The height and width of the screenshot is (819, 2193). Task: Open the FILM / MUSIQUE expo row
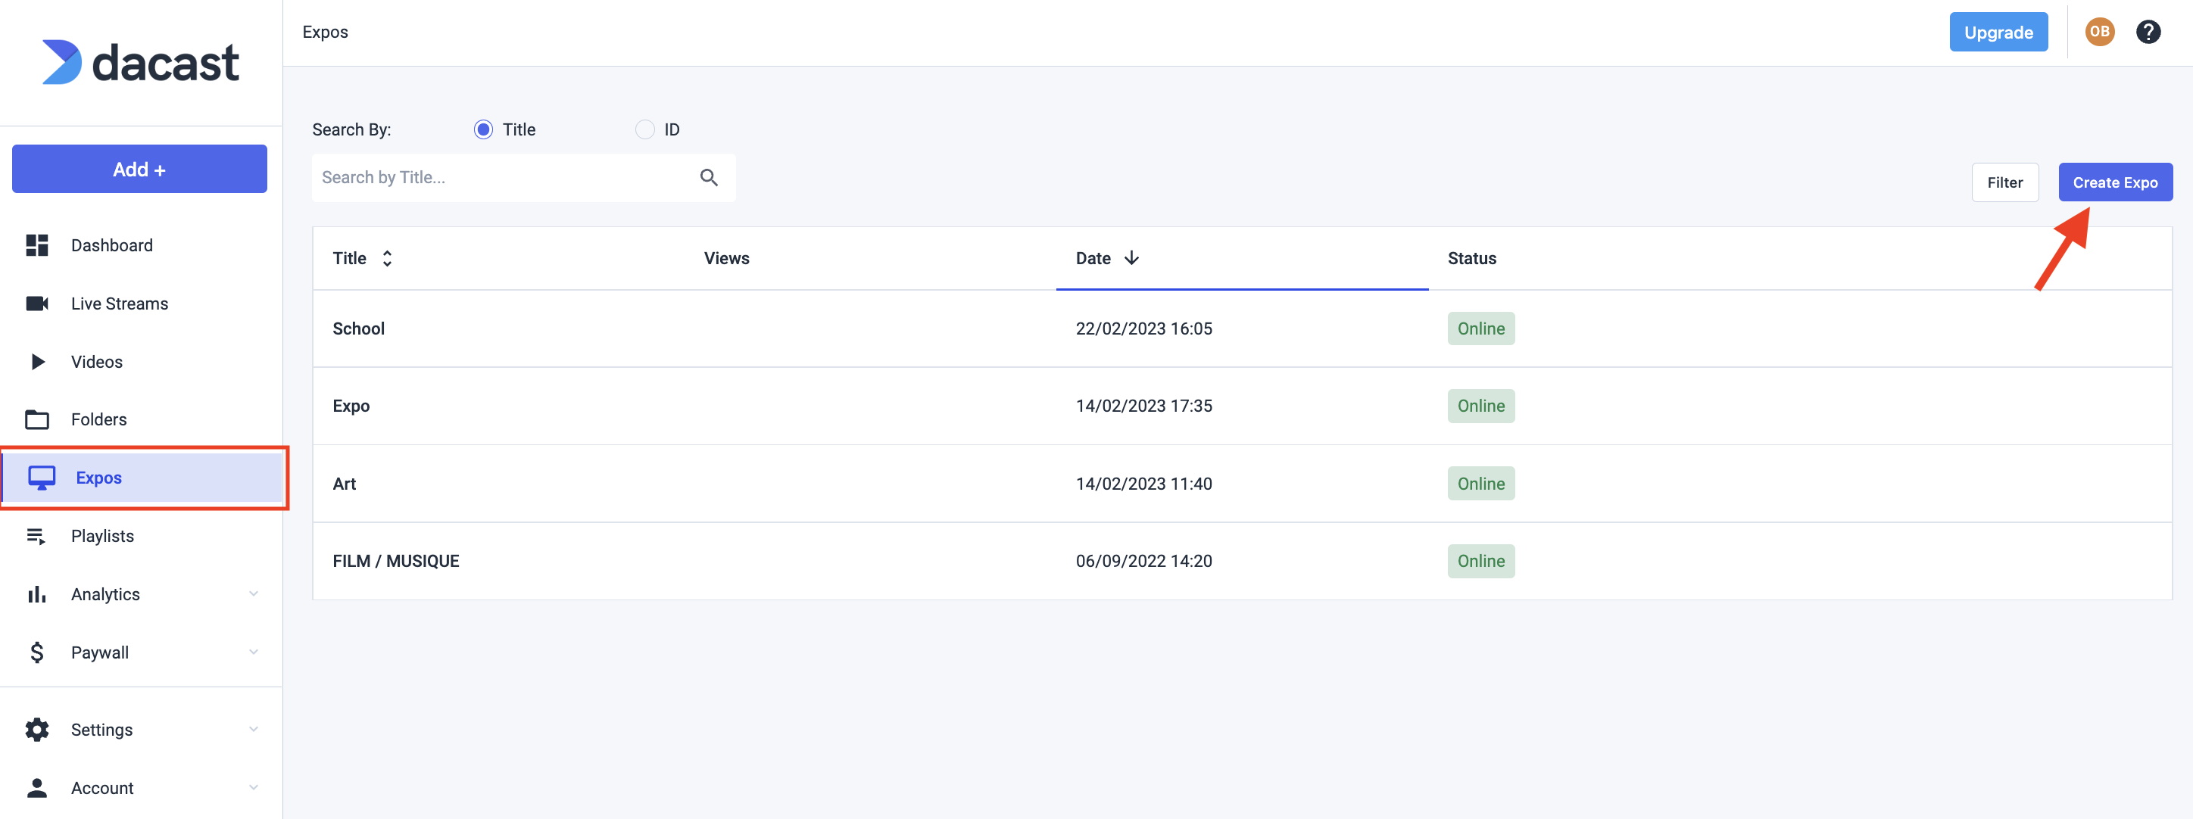1242,561
